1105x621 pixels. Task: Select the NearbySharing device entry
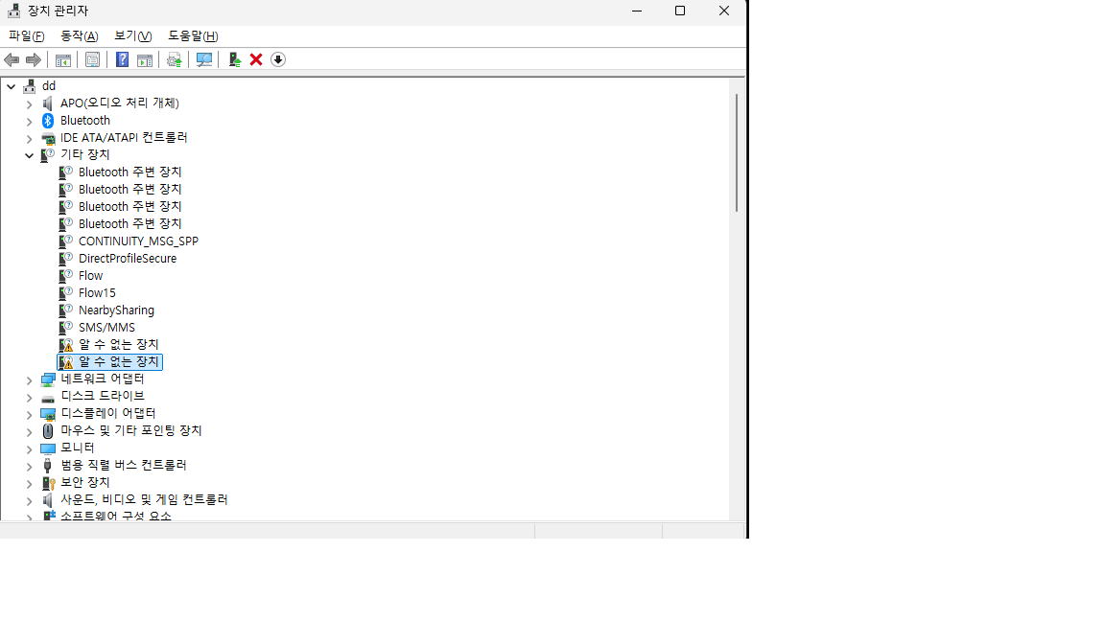point(116,310)
